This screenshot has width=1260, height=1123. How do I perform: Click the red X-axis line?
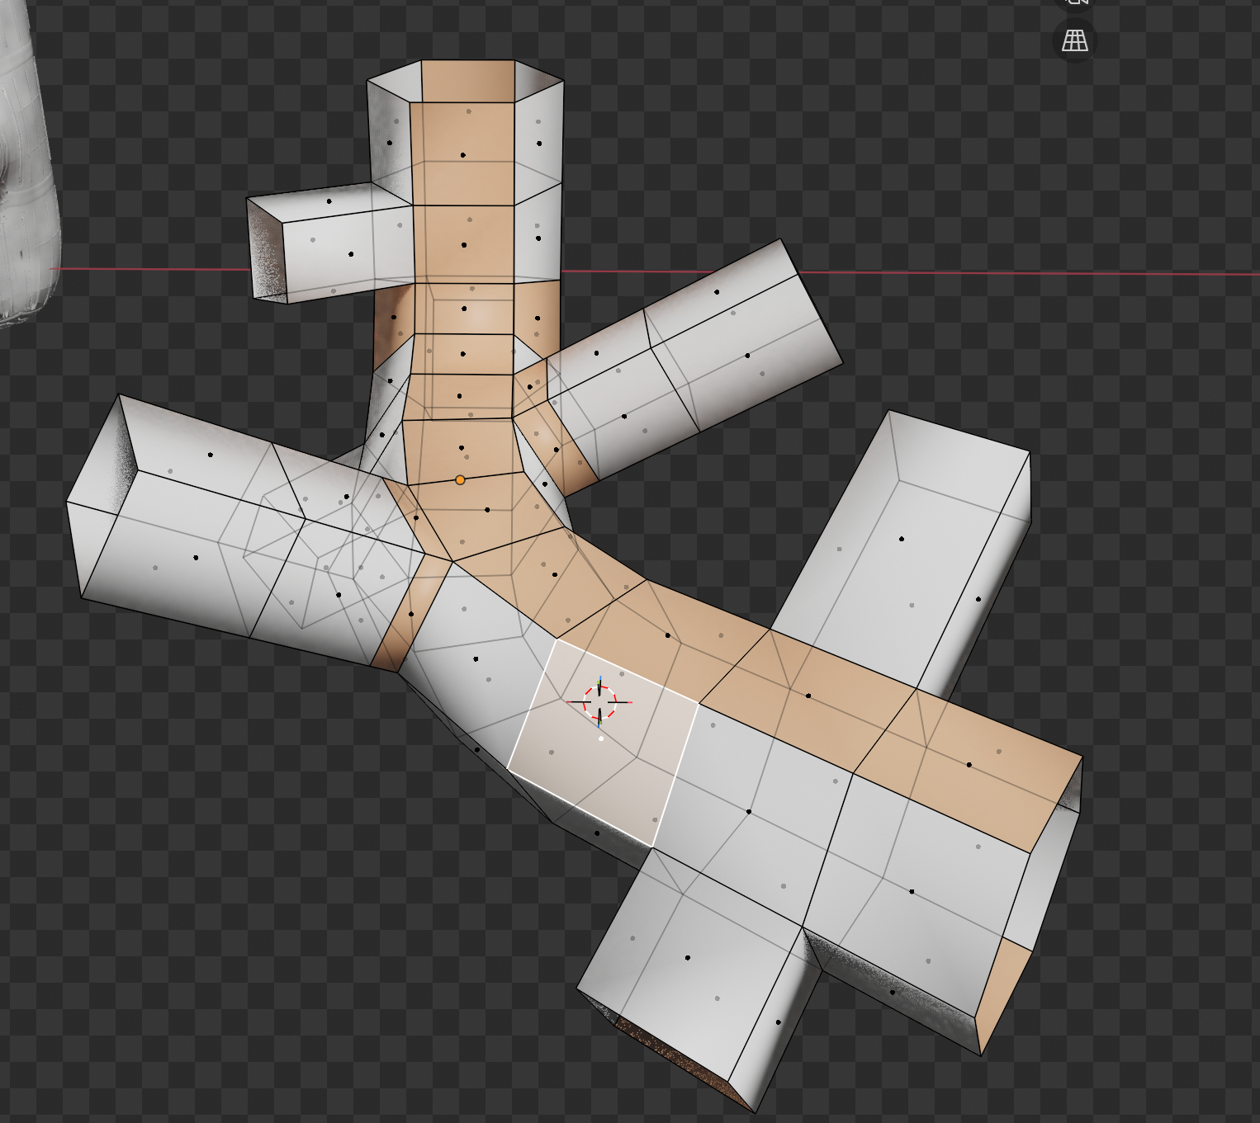[991, 272]
